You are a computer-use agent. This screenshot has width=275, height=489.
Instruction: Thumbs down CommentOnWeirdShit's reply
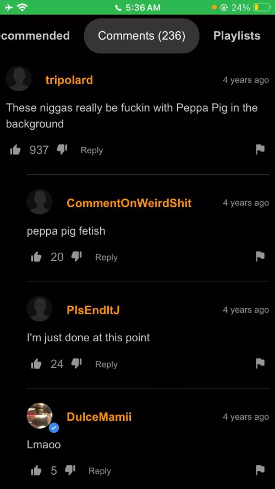pyautogui.click(x=76, y=257)
